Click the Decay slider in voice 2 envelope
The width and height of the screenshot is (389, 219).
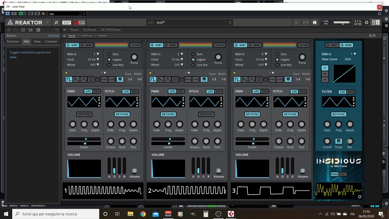[x=198, y=166]
